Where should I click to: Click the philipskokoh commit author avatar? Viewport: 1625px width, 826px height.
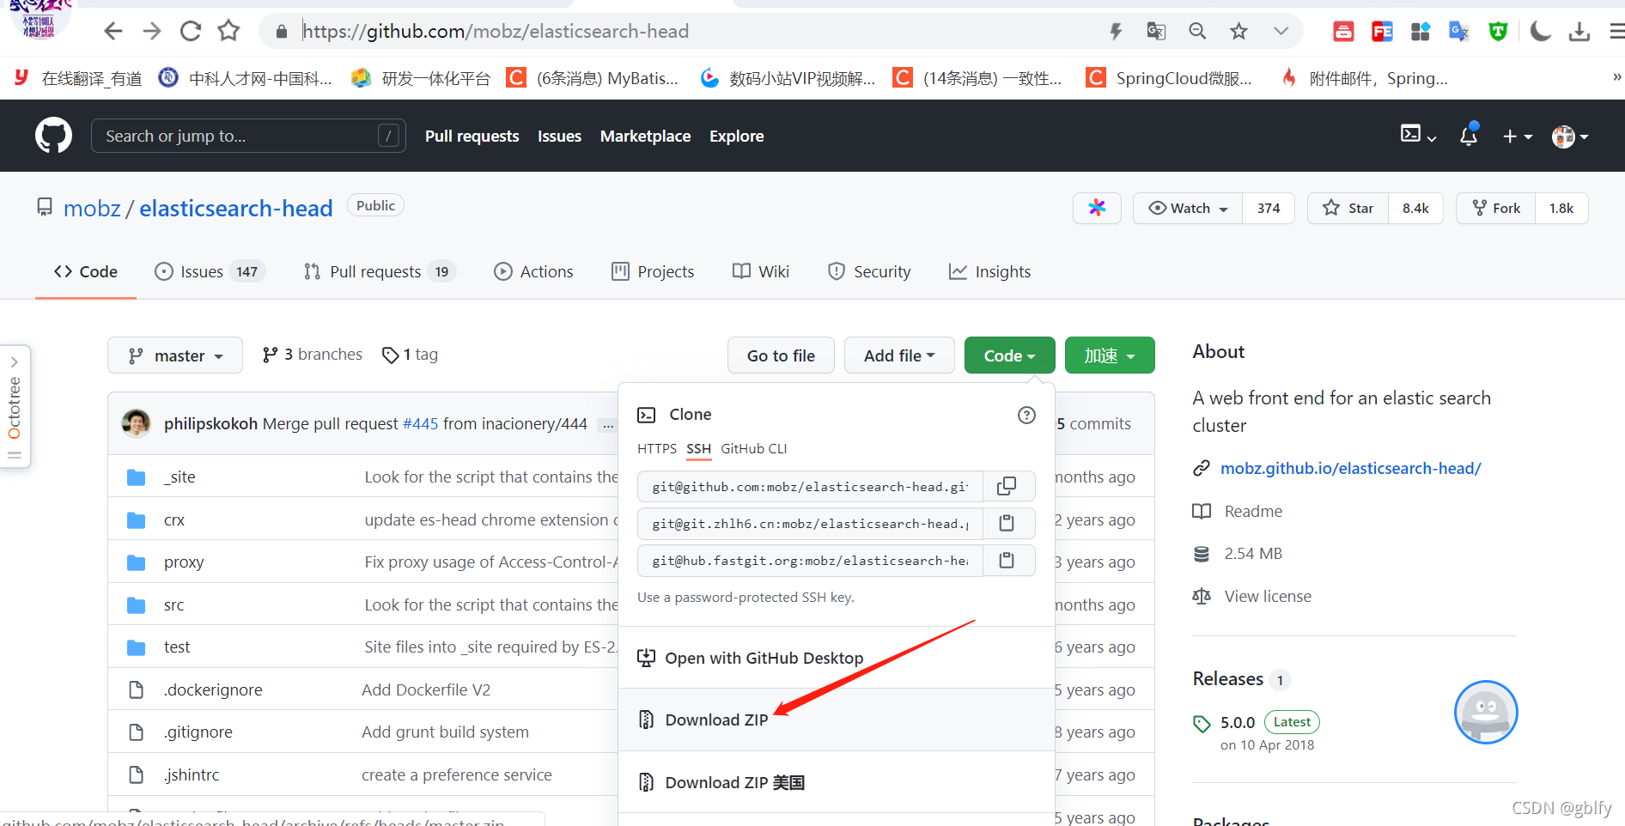click(x=136, y=423)
